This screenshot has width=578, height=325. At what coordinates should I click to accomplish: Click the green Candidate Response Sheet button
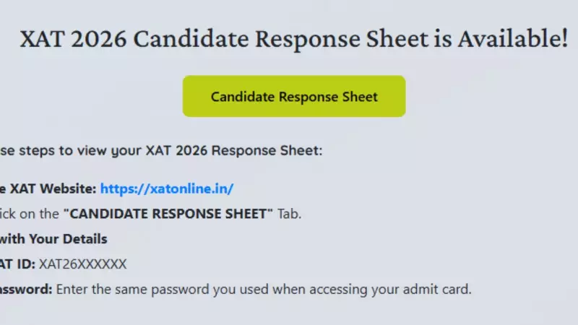294,96
